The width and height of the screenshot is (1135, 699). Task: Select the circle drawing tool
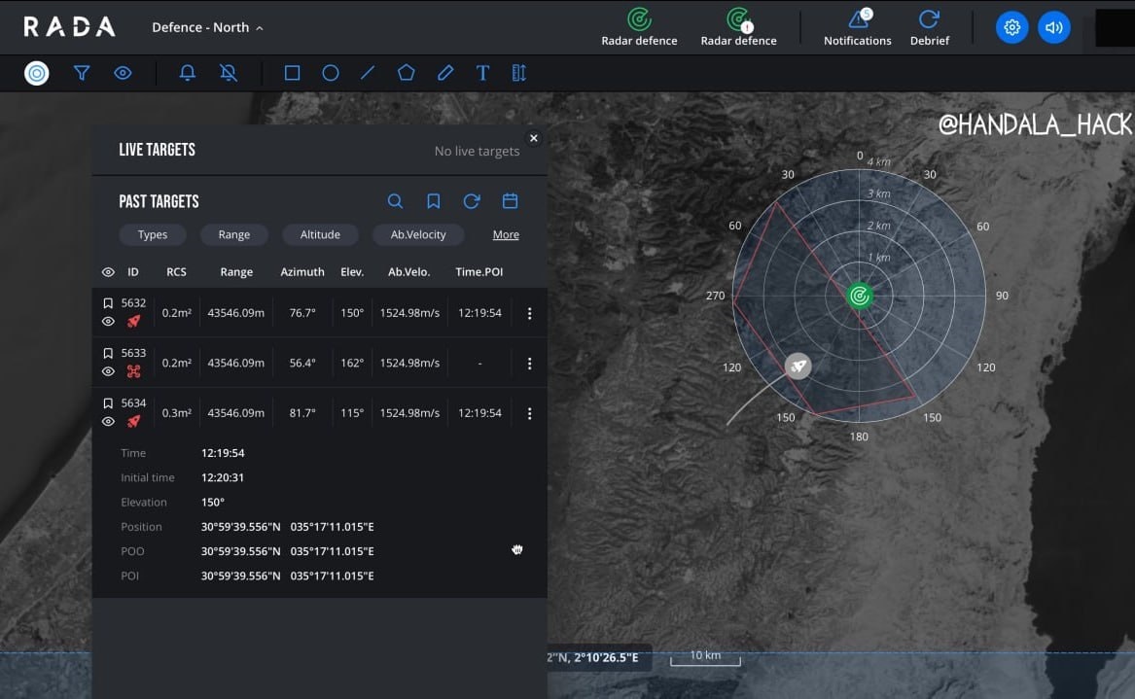tap(331, 73)
